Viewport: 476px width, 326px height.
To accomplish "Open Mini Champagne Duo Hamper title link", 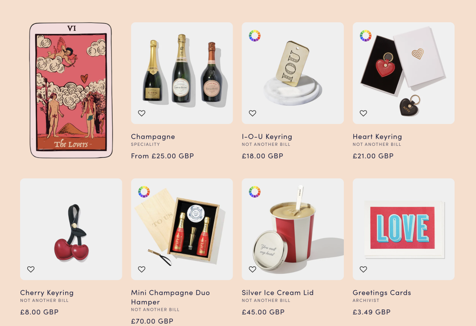I will 170,297.
